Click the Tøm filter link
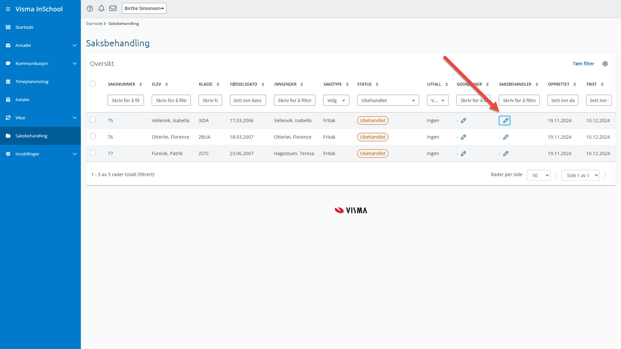621x349 pixels. tap(583, 64)
